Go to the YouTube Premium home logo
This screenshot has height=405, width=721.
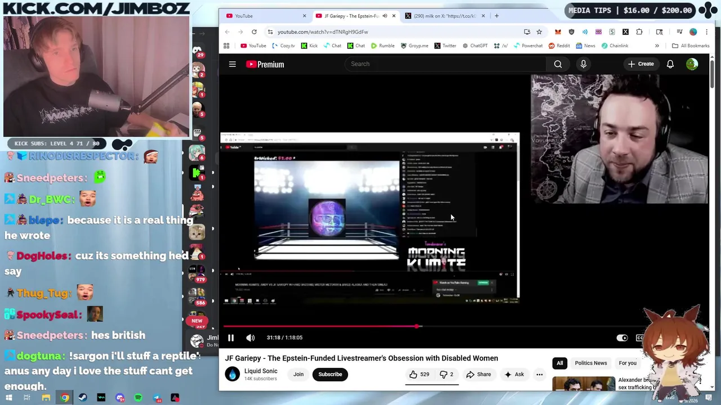(x=265, y=64)
